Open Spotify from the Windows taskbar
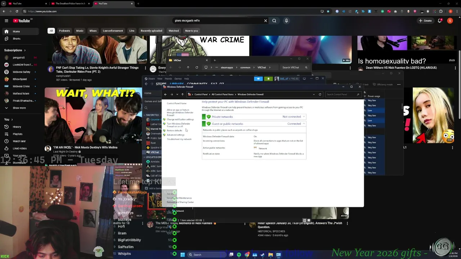The height and width of the screenshot is (259, 461). tap(239, 255)
